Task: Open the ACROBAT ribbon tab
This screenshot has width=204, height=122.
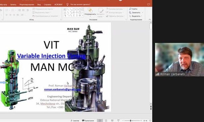Action: tap(58, 5)
